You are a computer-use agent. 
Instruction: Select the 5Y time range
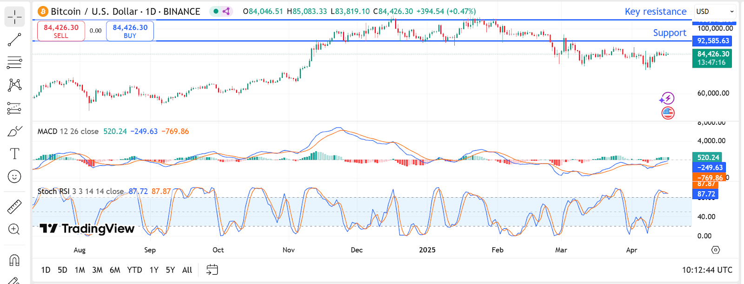(171, 270)
